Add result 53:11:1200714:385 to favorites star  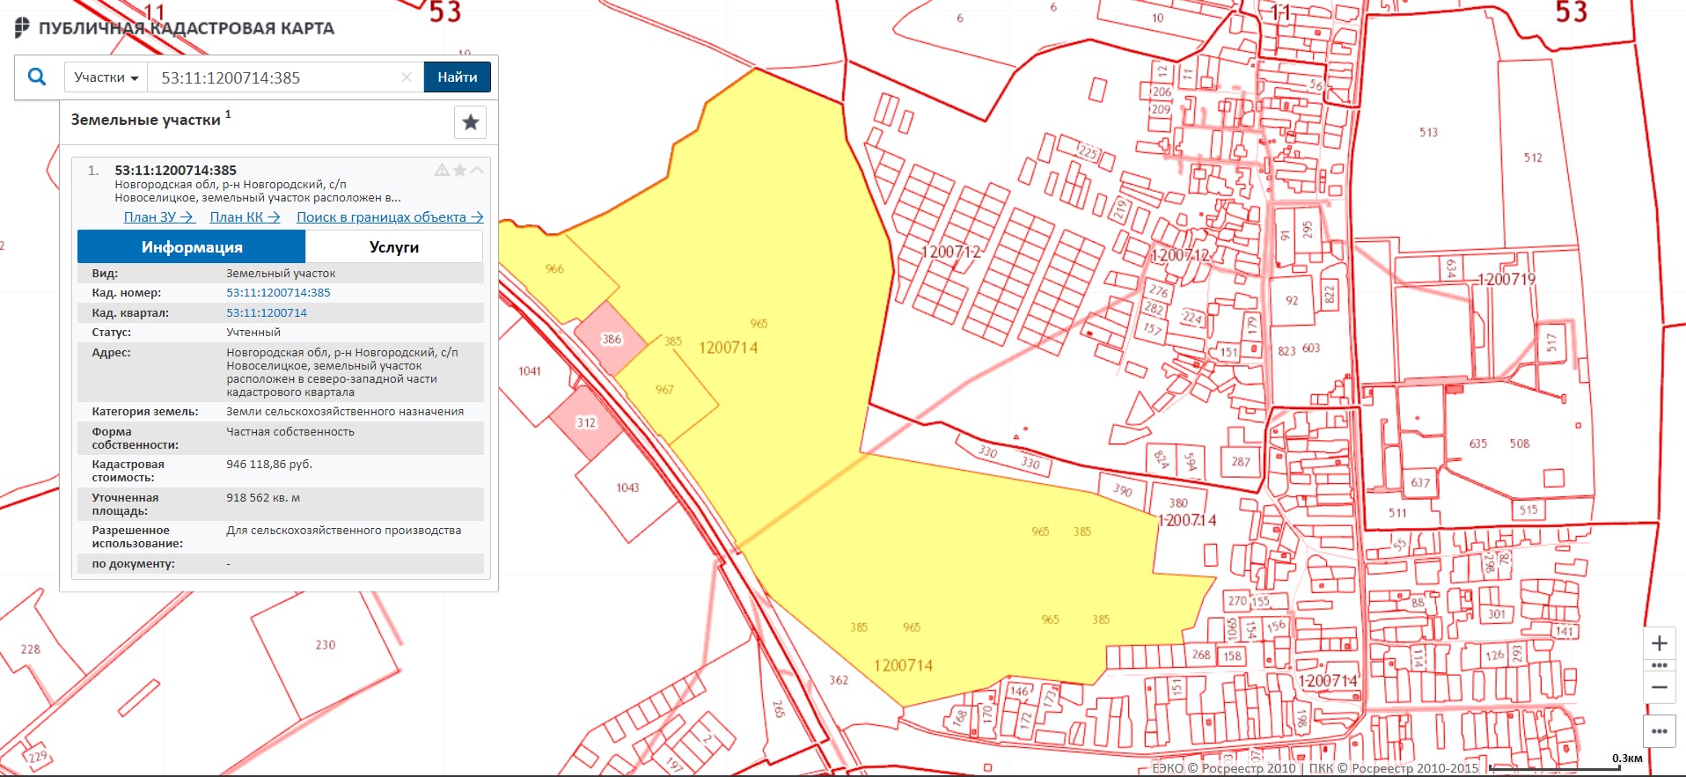459,170
